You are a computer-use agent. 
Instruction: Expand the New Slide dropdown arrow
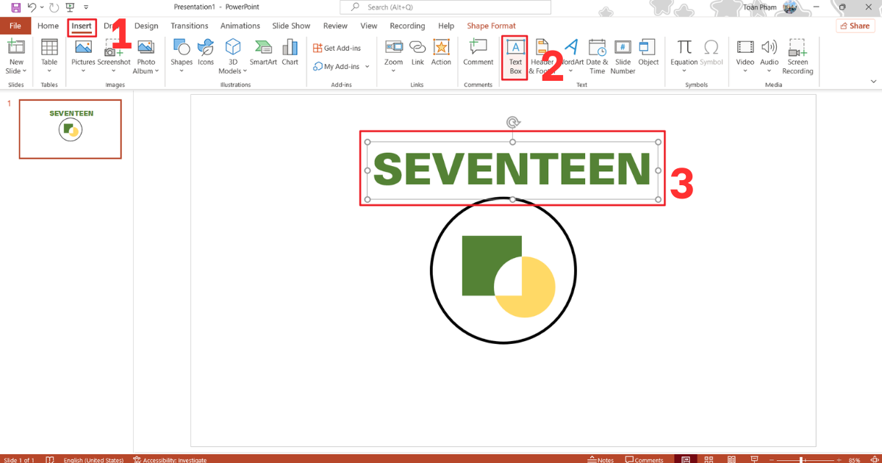[25, 71]
